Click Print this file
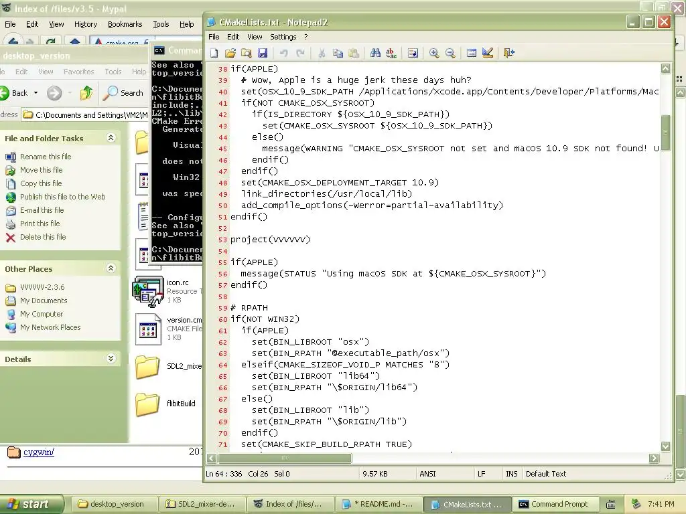Image resolution: width=686 pixels, height=514 pixels. click(x=40, y=224)
